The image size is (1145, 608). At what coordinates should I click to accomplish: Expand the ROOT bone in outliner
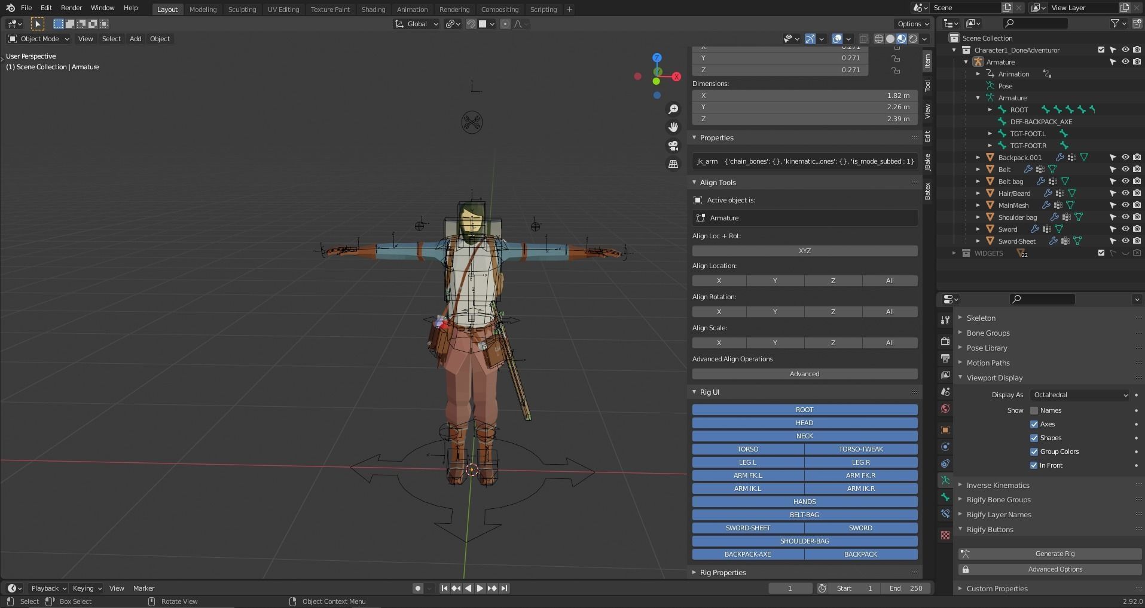point(990,110)
